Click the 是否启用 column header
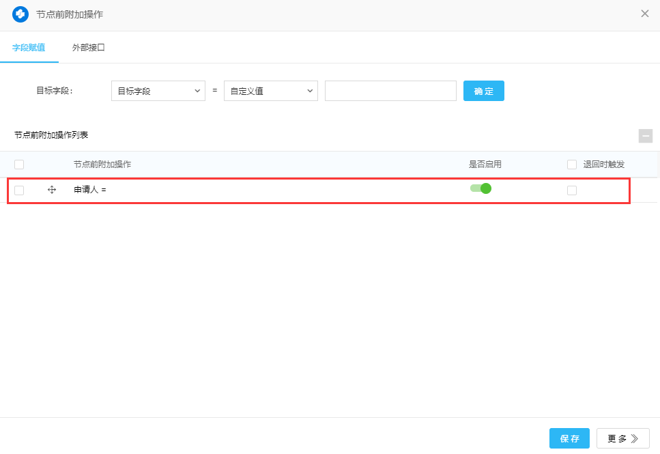The image size is (660, 454). pos(485,165)
